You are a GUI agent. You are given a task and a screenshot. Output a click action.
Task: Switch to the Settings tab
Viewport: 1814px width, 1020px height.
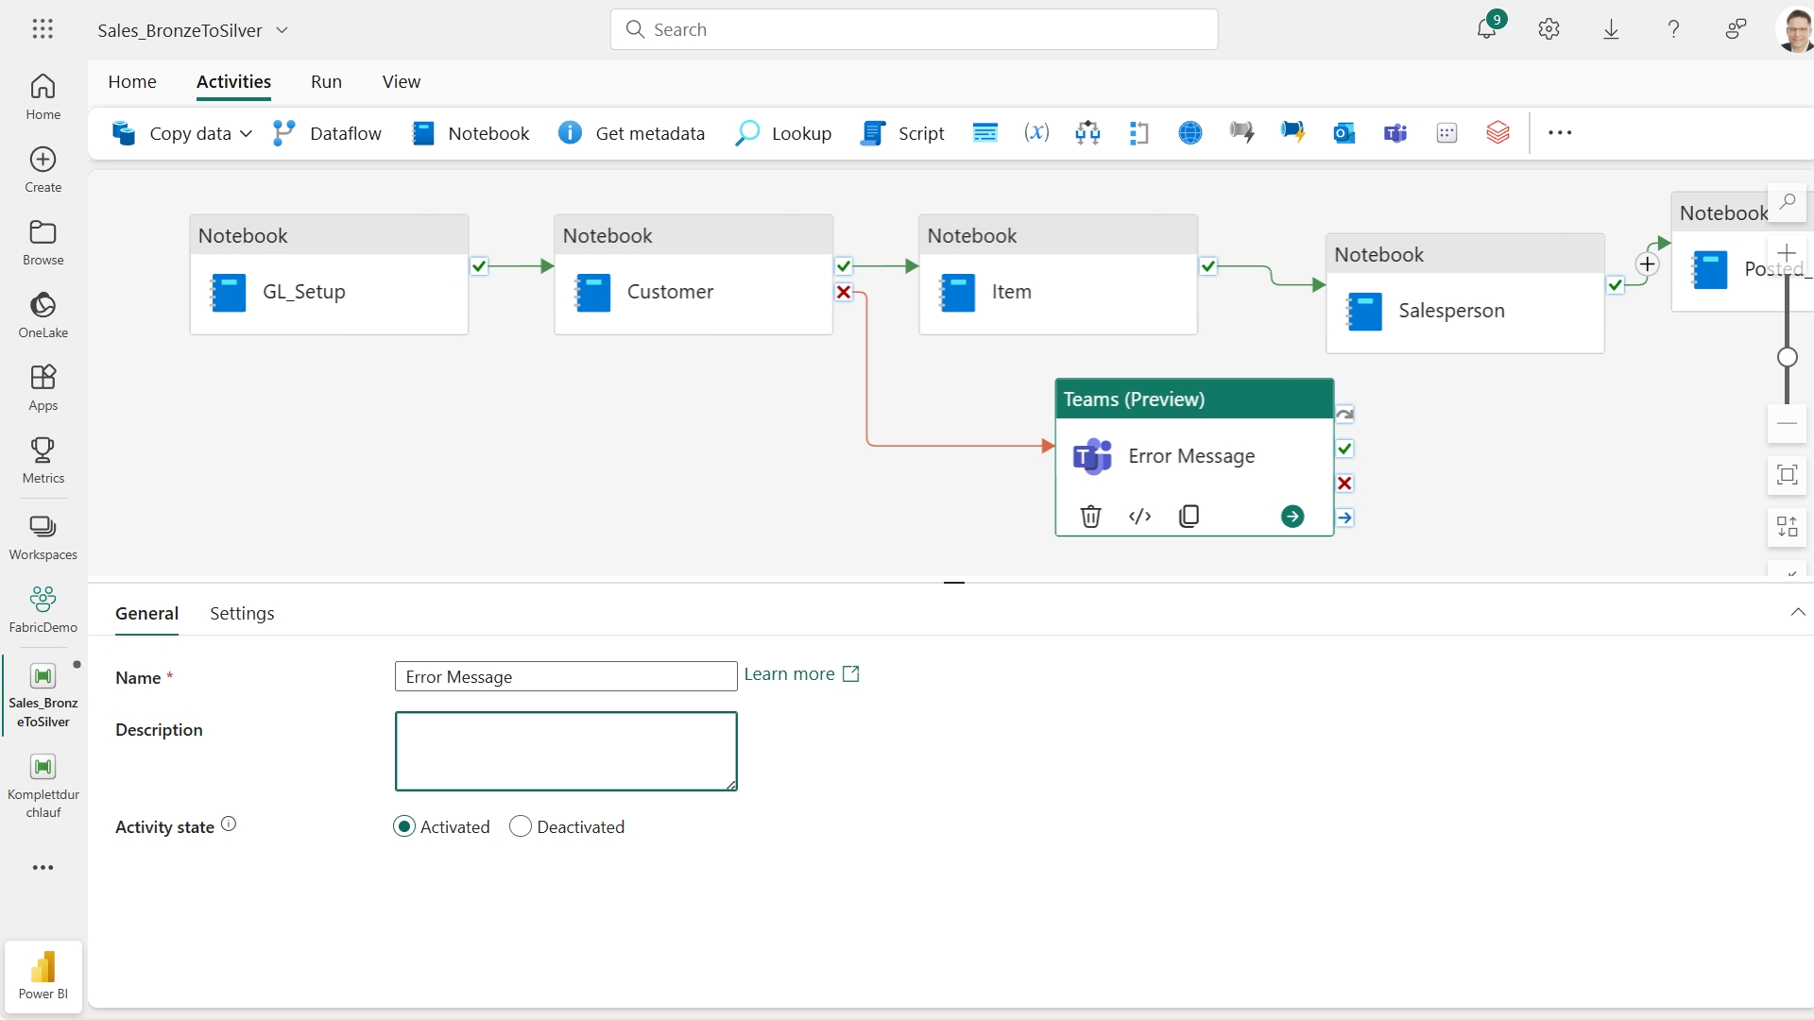(x=242, y=613)
